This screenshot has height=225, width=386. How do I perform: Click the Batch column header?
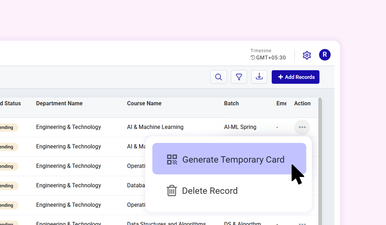(231, 103)
